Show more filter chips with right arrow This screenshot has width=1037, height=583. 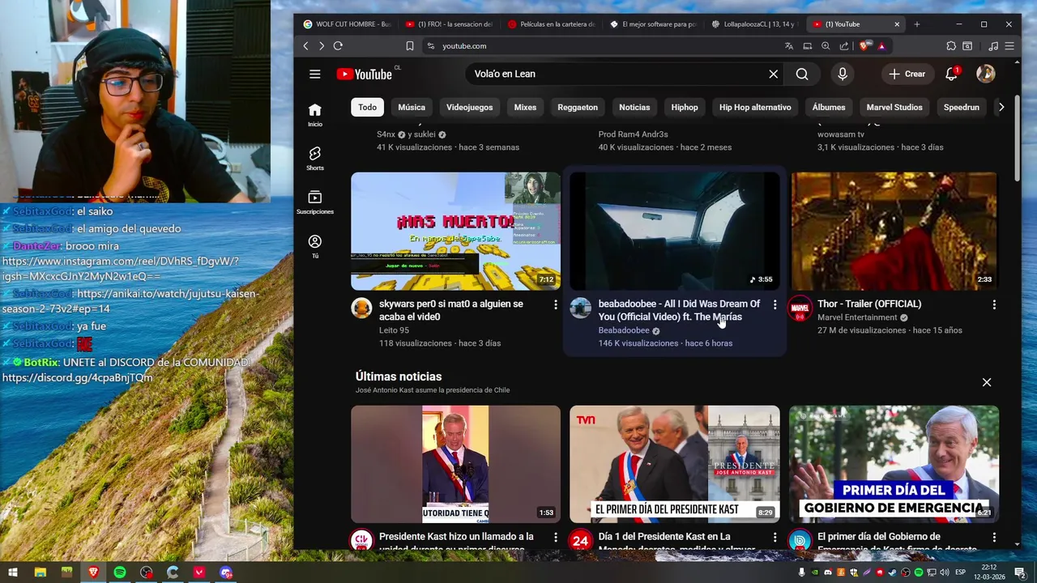tap(1001, 107)
